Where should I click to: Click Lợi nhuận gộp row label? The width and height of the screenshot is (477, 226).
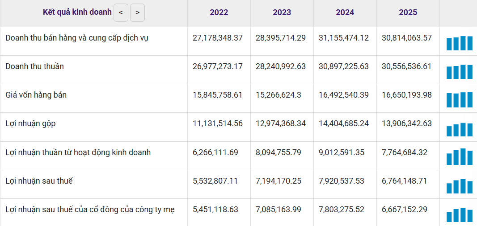(30, 124)
